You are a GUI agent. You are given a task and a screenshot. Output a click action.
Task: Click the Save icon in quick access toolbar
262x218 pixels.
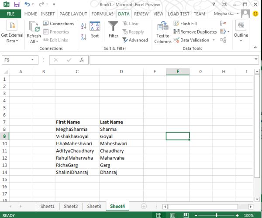point(17,4)
